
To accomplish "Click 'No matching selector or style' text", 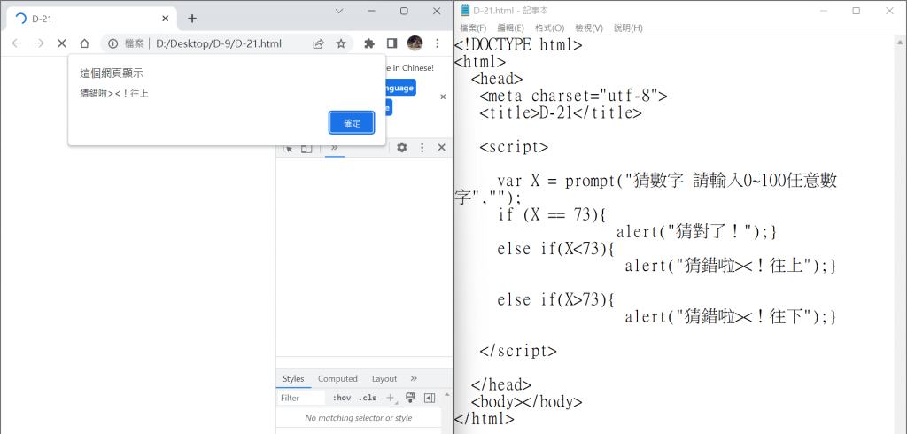I will [x=359, y=418].
